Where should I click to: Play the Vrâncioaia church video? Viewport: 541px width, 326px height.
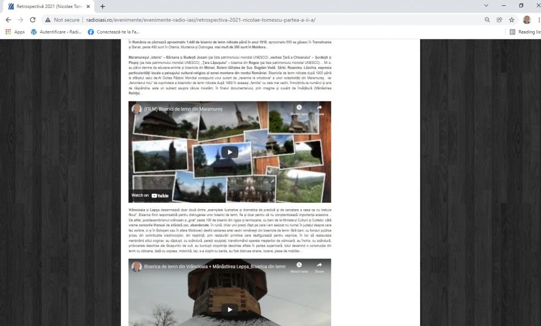[x=229, y=309]
